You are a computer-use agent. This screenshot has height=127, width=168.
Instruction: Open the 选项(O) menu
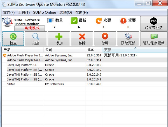[66, 12]
